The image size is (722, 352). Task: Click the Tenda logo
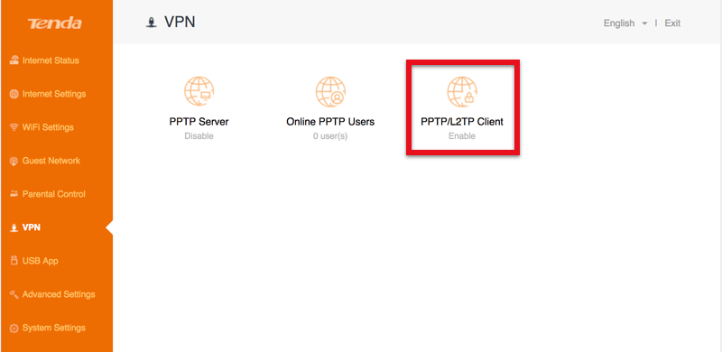click(x=54, y=23)
